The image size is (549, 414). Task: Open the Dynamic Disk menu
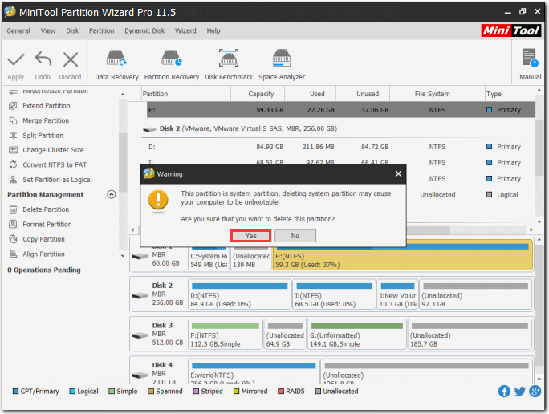point(144,30)
